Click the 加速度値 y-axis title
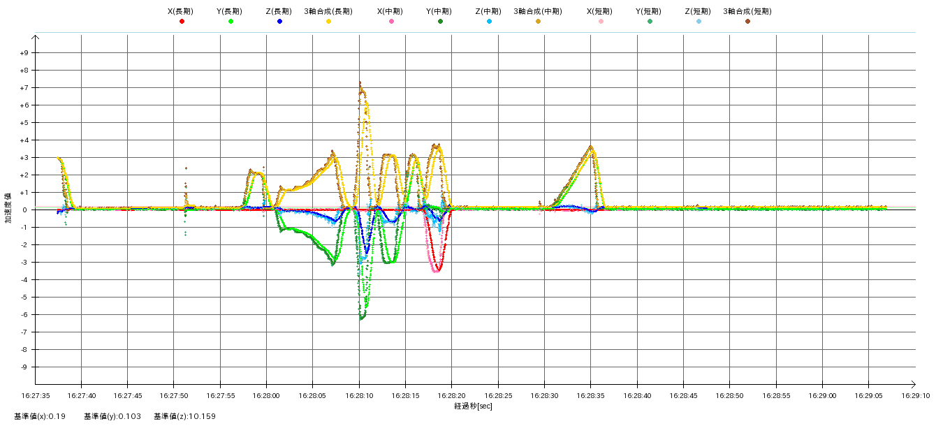The width and height of the screenshot is (943, 426). point(9,208)
